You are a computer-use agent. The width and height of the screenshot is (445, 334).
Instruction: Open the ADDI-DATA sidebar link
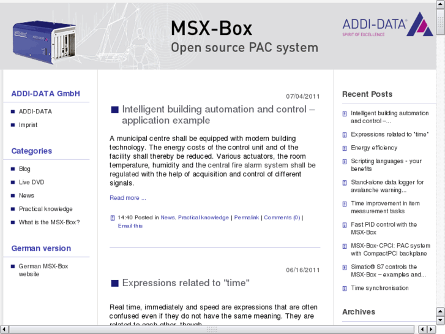click(x=36, y=112)
